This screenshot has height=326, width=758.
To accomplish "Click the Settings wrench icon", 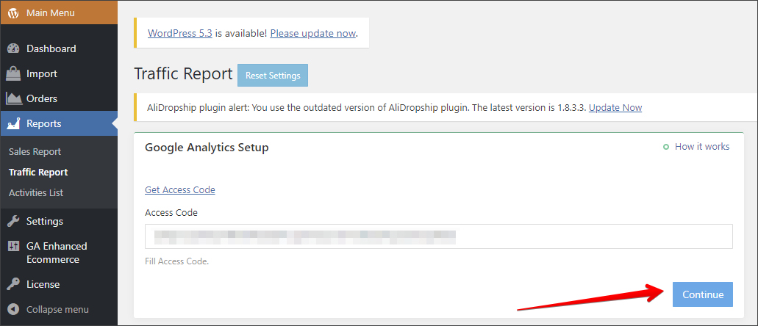I will (13, 221).
